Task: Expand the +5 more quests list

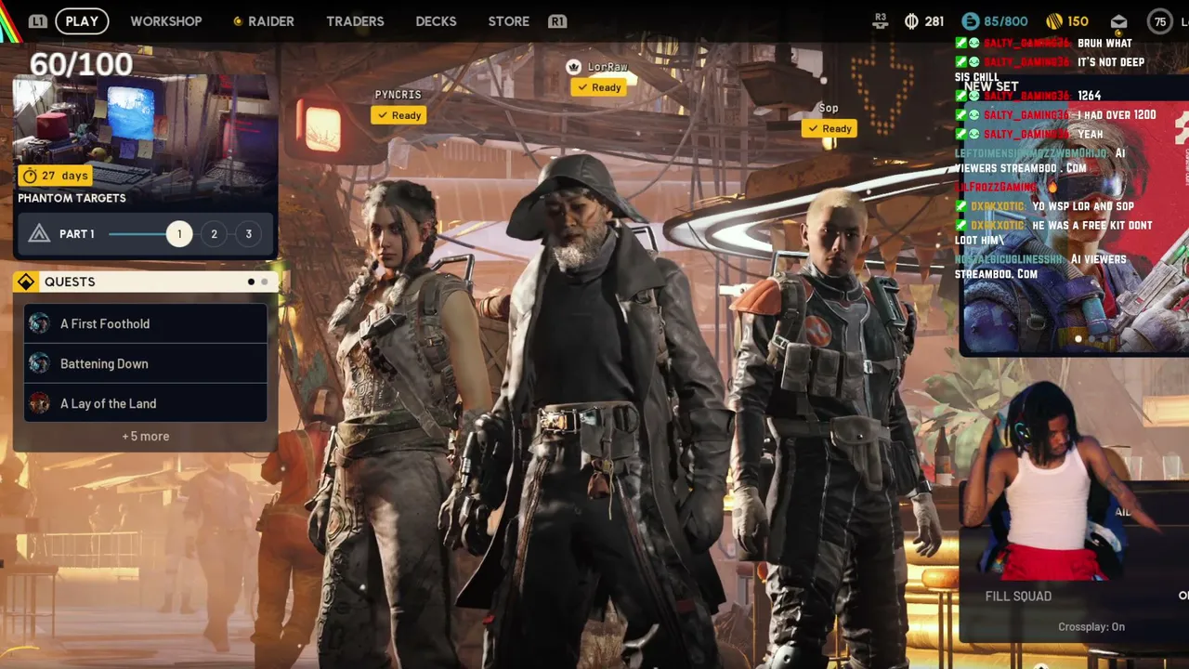Action: tap(146, 436)
